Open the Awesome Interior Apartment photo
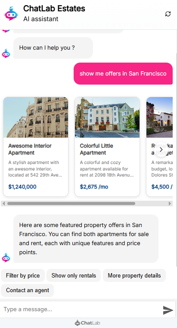177x328 pixels. (36, 117)
